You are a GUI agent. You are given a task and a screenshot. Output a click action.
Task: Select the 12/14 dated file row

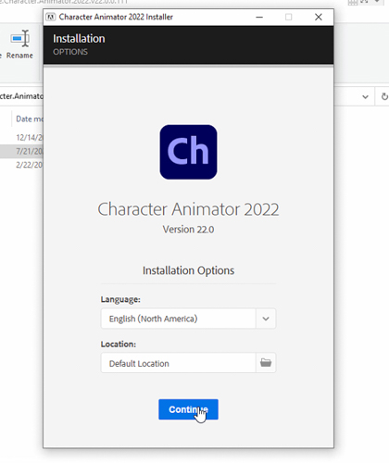[21, 137]
